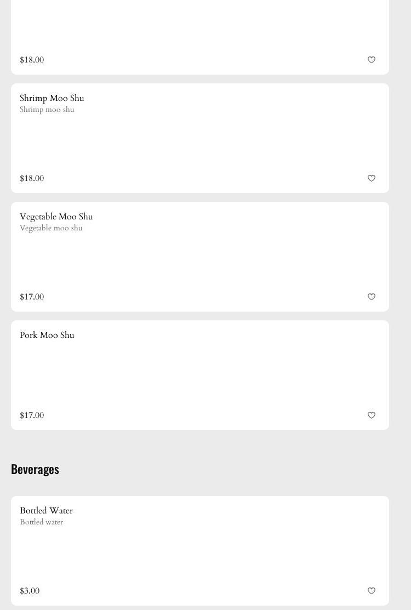Click the gray "Shrimp moo shu" description text
This screenshot has width=411, height=610.
coord(47,110)
